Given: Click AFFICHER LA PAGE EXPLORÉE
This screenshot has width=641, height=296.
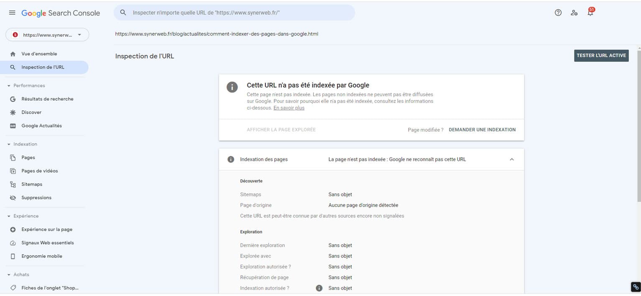Looking at the screenshot, I should point(281,130).
